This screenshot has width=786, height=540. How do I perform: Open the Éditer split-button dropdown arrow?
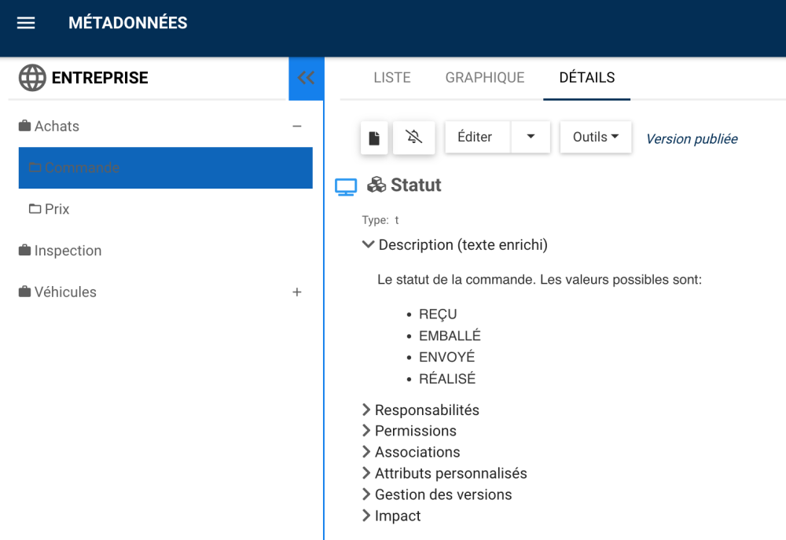point(531,137)
